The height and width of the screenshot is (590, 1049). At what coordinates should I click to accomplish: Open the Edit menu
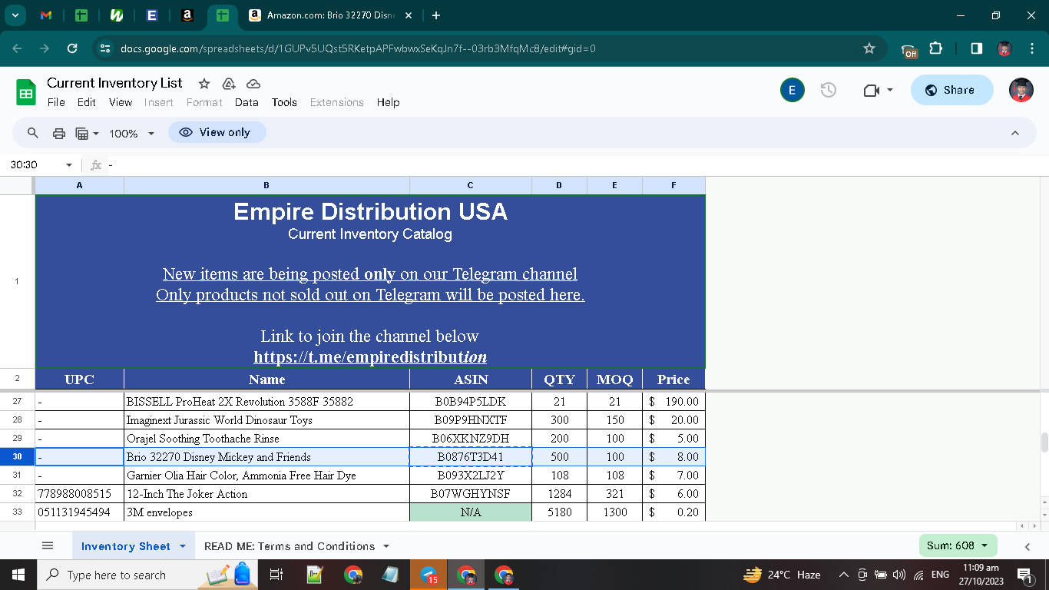click(x=87, y=102)
